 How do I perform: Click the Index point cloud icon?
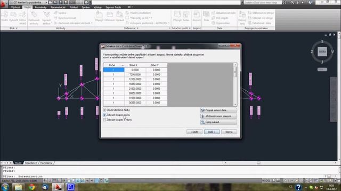[x=186, y=16]
